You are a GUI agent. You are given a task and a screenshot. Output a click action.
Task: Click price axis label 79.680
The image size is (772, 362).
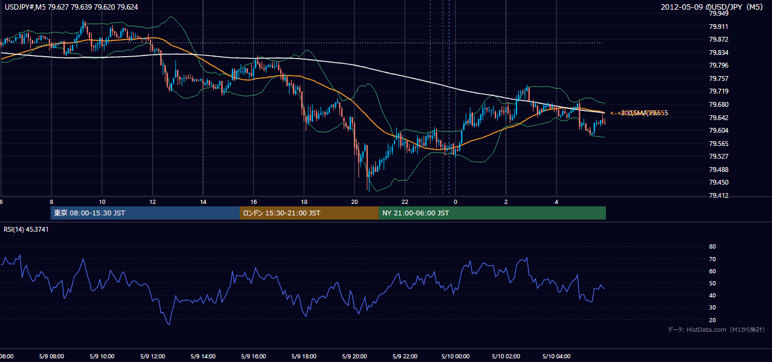tap(718, 104)
